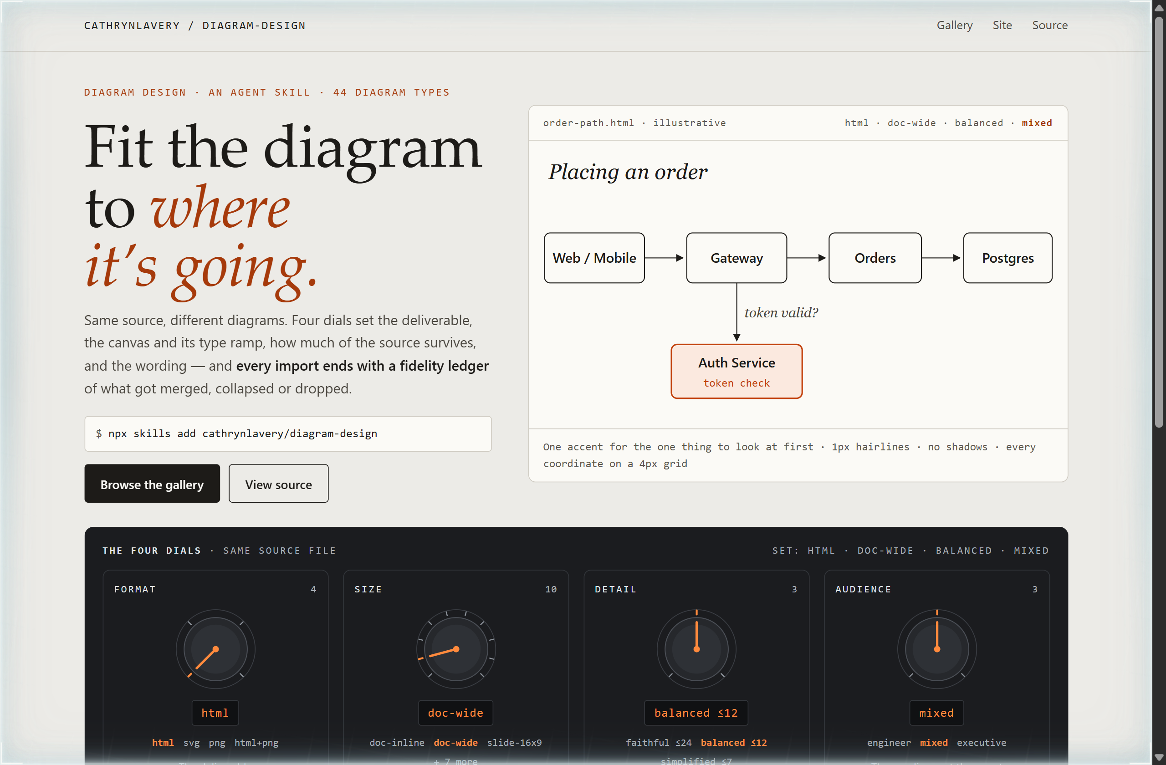Click the Postgres diagram node
Viewport: 1166px width, 765px height.
tap(1008, 258)
